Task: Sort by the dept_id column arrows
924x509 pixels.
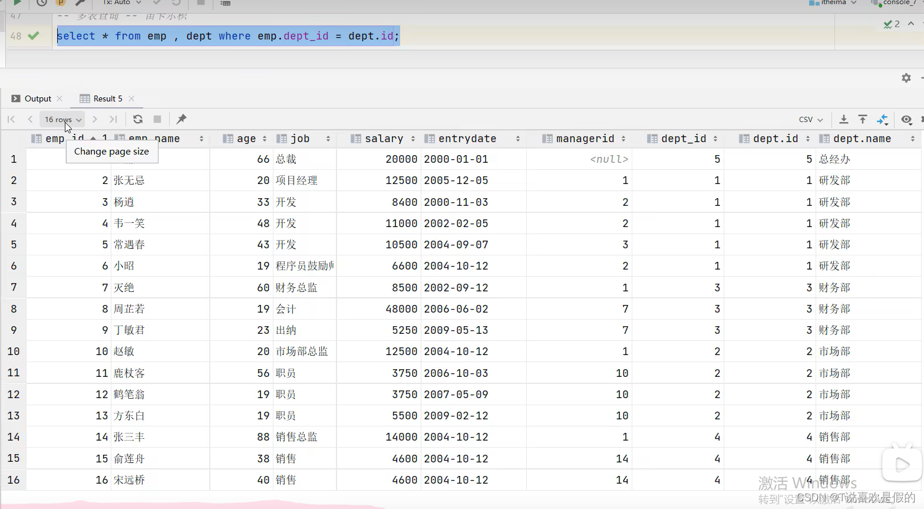Action: pos(715,139)
